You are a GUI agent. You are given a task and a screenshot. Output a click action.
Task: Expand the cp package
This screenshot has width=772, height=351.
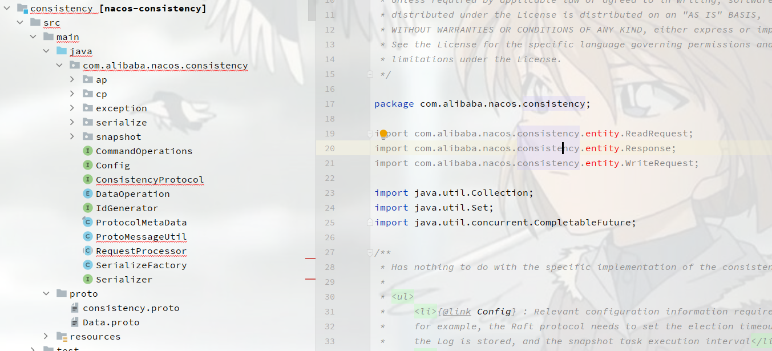72,94
